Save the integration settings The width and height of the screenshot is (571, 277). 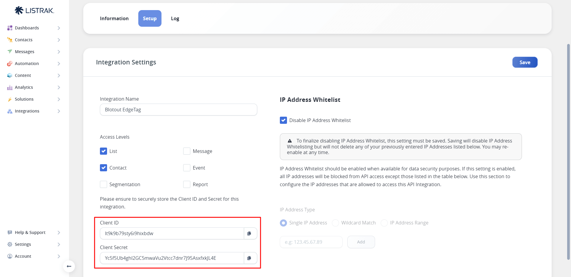point(525,62)
